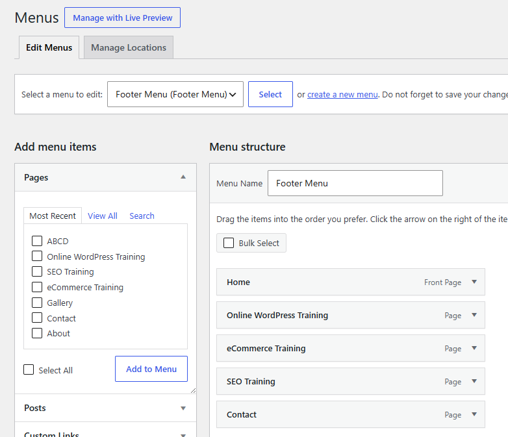Expand Online WordPress Training menu item arrow

(x=474, y=315)
